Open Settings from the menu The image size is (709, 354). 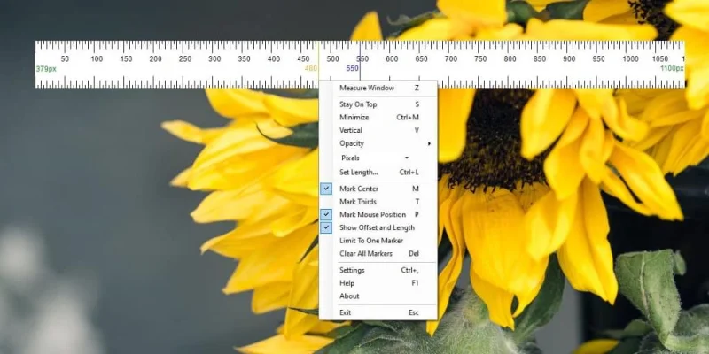pyautogui.click(x=378, y=270)
